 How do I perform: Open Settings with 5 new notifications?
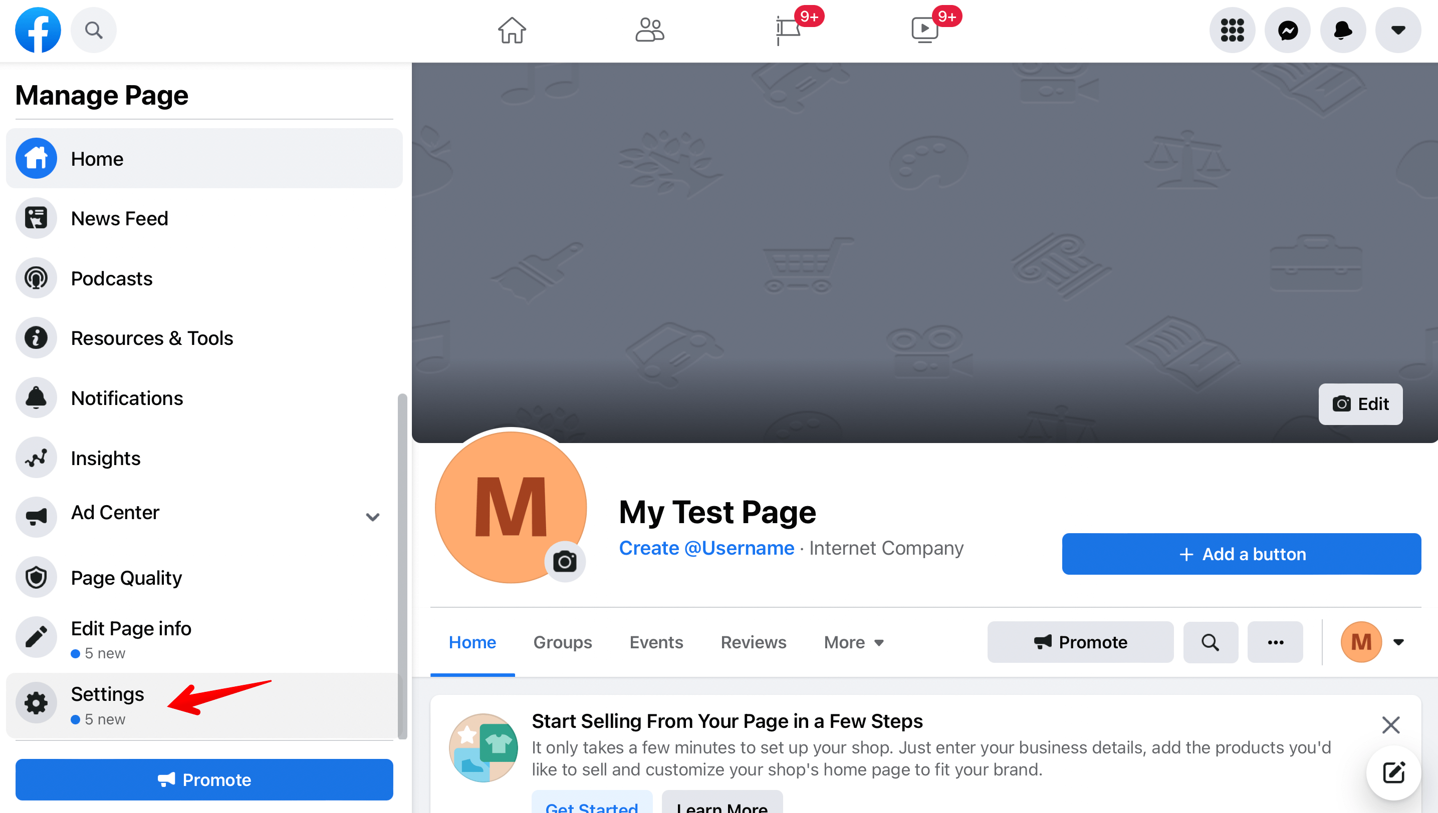click(107, 703)
